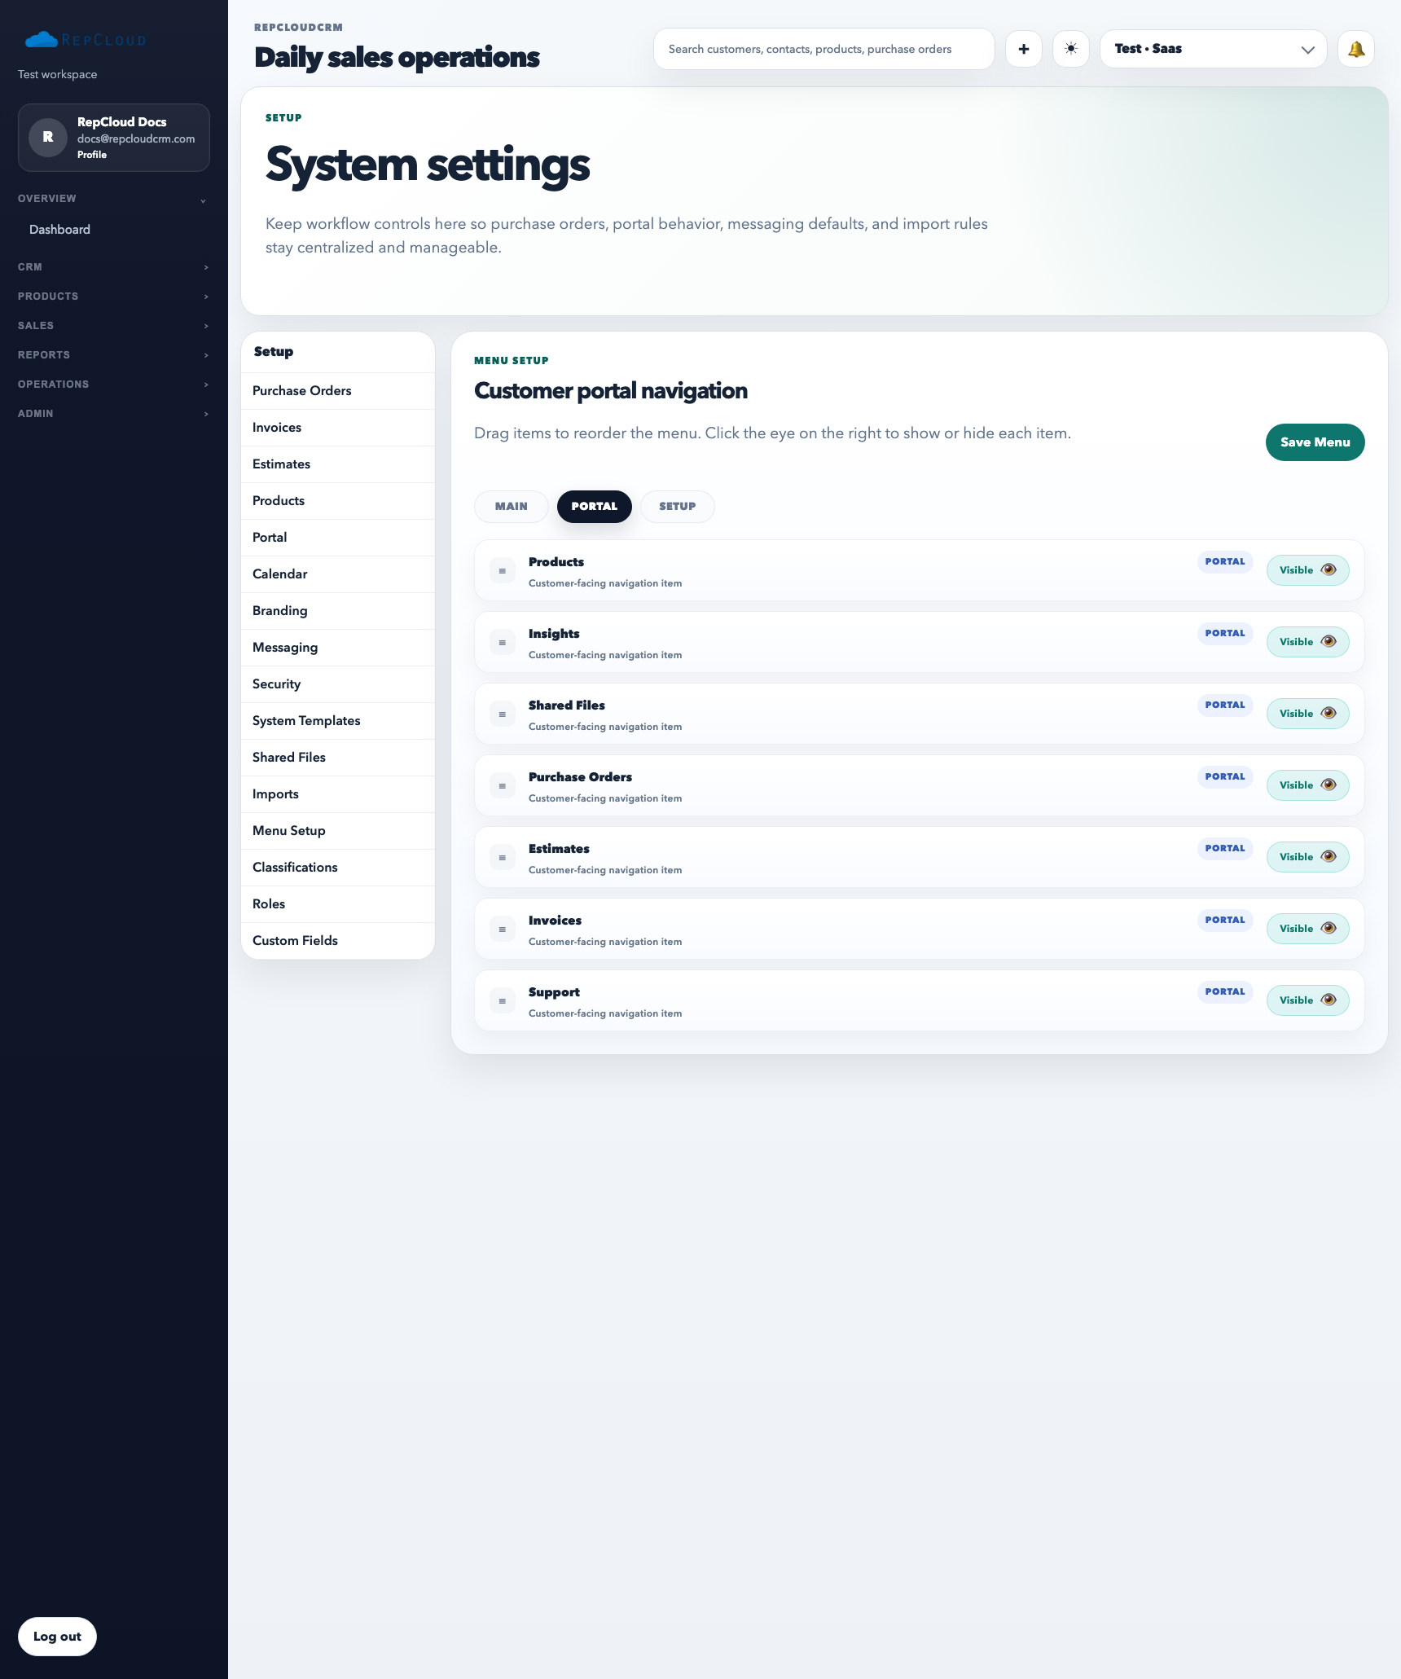Open Invoices in the Setup list
This screenshot has height=1679, width=1401.
[x=337, y=428]
